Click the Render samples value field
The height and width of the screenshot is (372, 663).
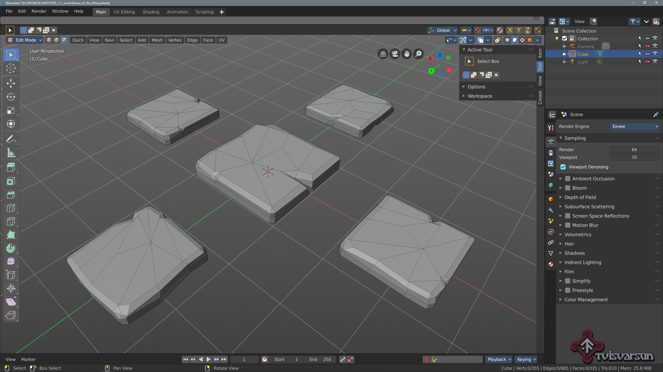click(634, 150)
